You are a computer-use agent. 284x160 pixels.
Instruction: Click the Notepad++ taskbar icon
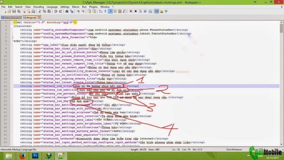click(x=61, y=156)
